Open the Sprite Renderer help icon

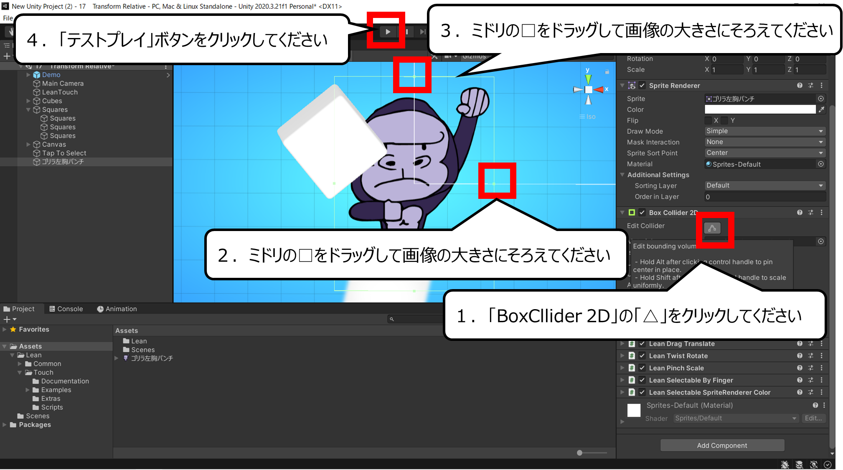pyautogui.click(x=800, y=85)
